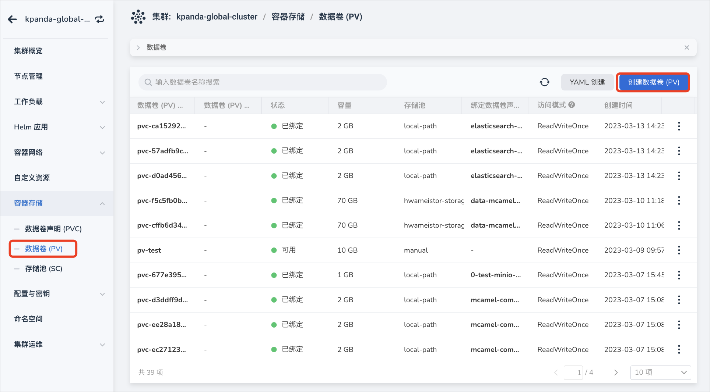This screenshot has height=392, width=710.
Task: Collapse the 容器存储 menu
Action: point(102,203)
